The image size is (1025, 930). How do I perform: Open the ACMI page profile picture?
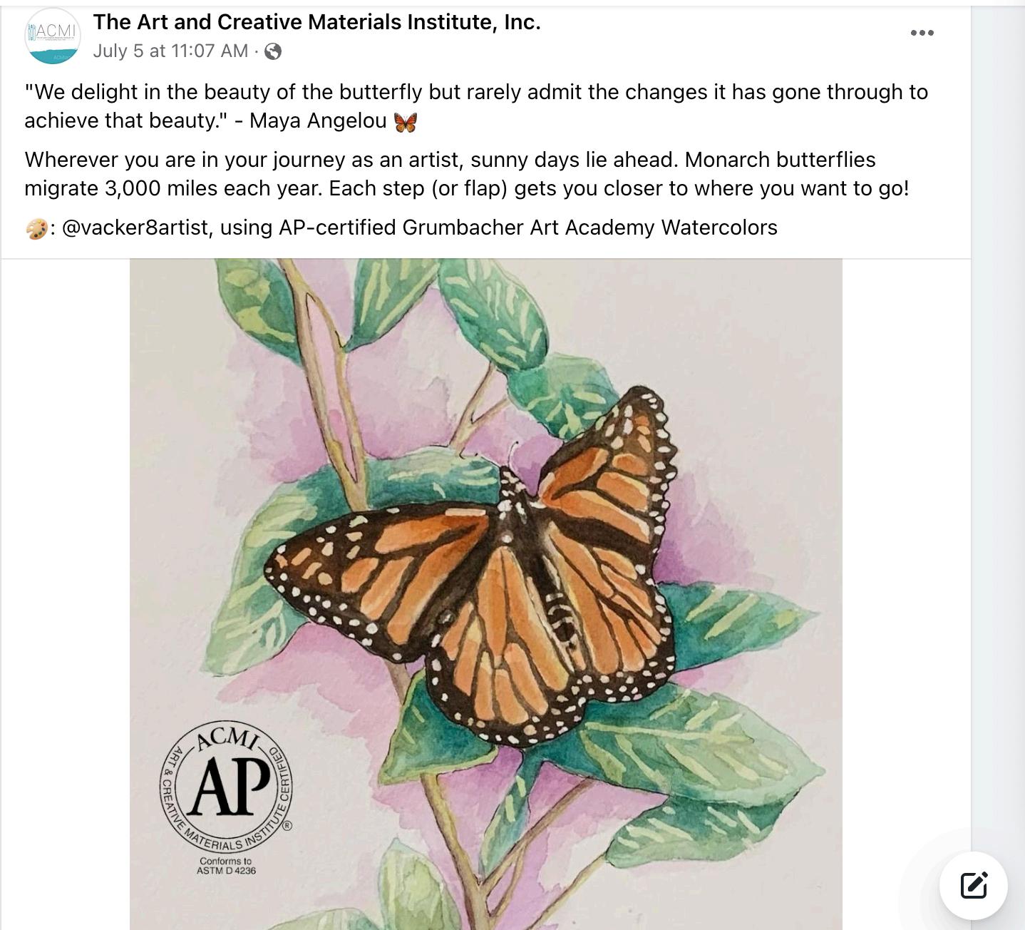[52, 36]
